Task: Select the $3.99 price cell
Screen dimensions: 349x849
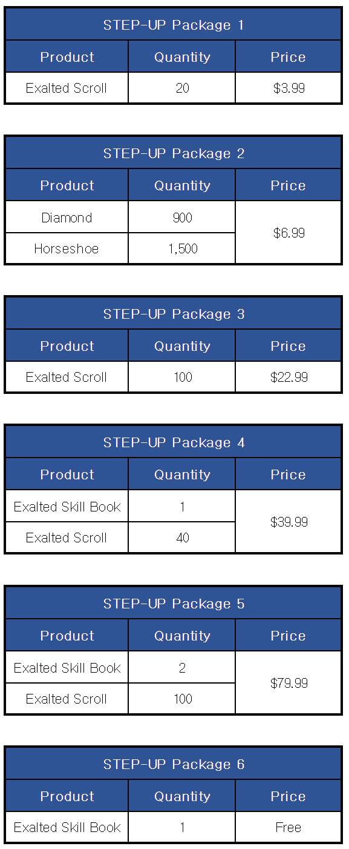Action: 289,88
